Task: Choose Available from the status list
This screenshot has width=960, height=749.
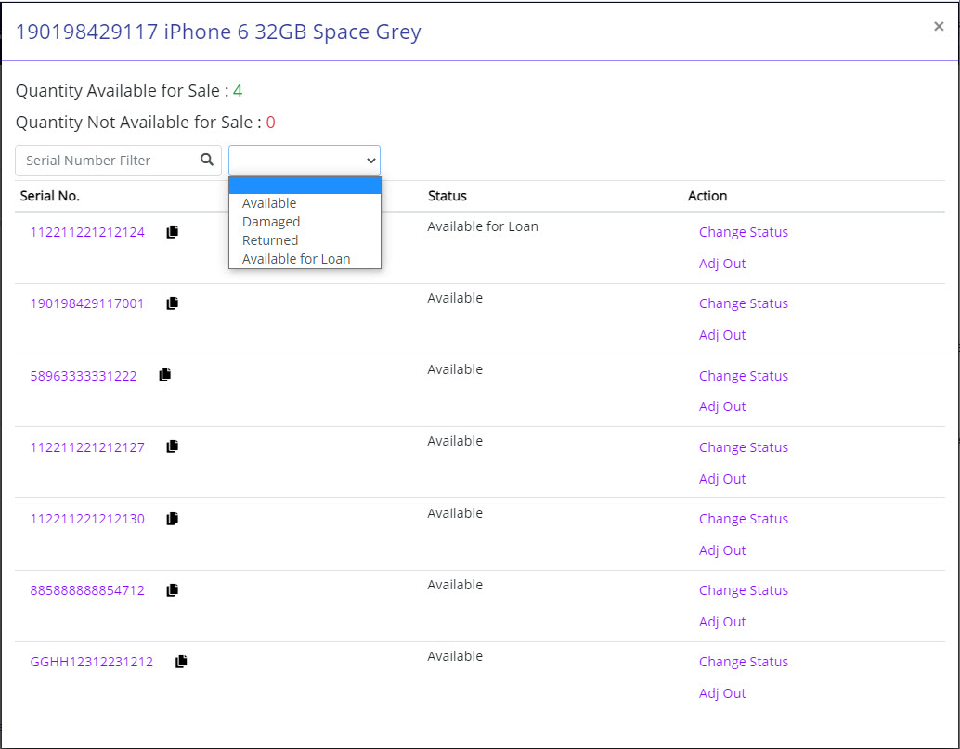Action: pos(305,203)
